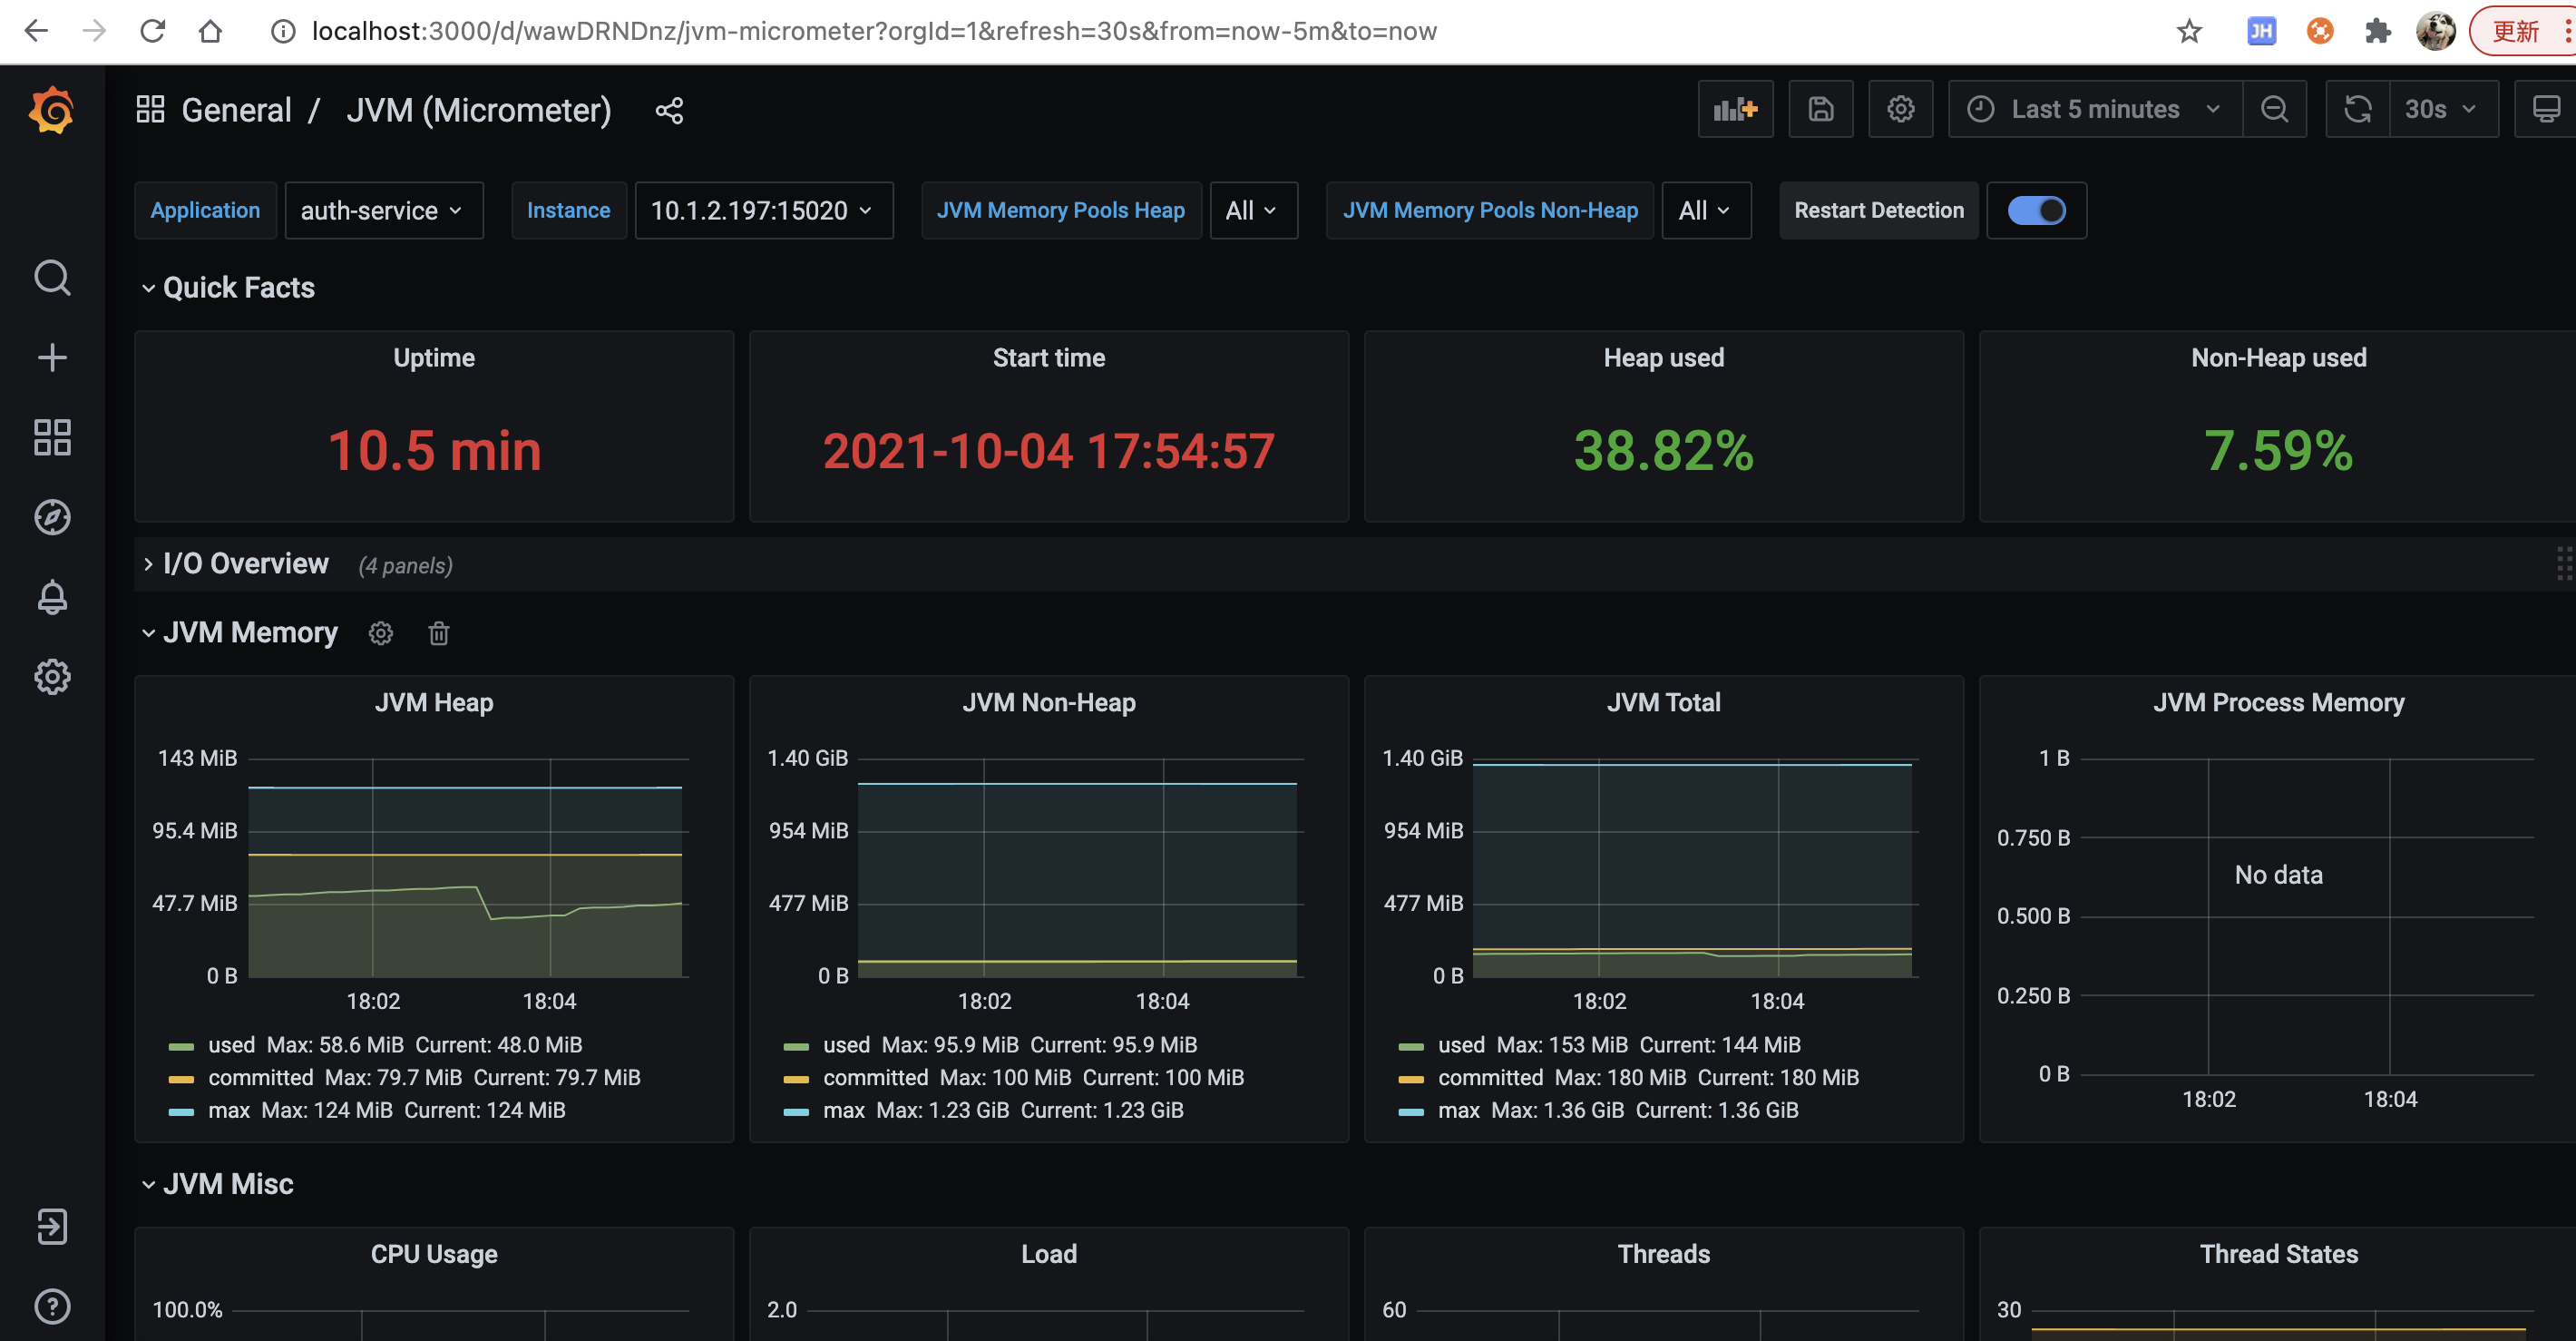The image size is (2576, 1341).
Task: Click the zoom out time range icon
Action: pos(2274,109)
